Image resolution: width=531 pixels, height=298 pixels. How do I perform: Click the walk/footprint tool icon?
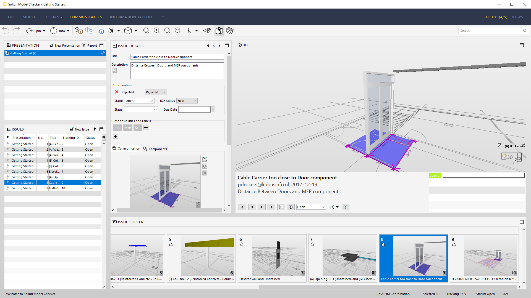(x=111, y=31)
